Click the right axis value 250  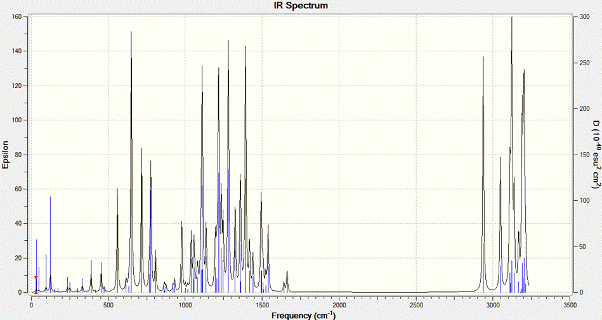click(x=585, y=63)
